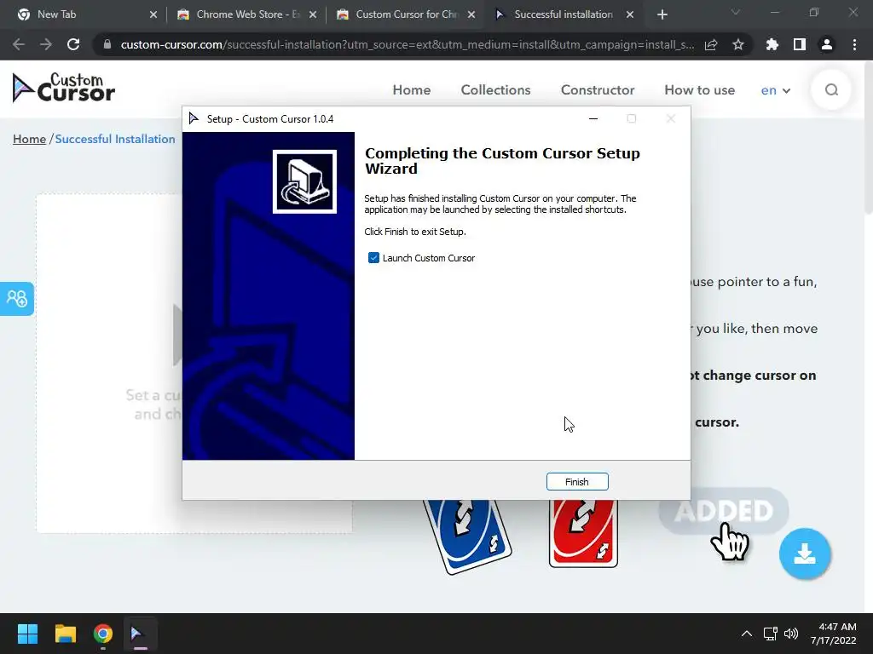Screen dimensions: 873x654
Task: Click the red UNO reverse card cursor
Action: click(583, 533)
